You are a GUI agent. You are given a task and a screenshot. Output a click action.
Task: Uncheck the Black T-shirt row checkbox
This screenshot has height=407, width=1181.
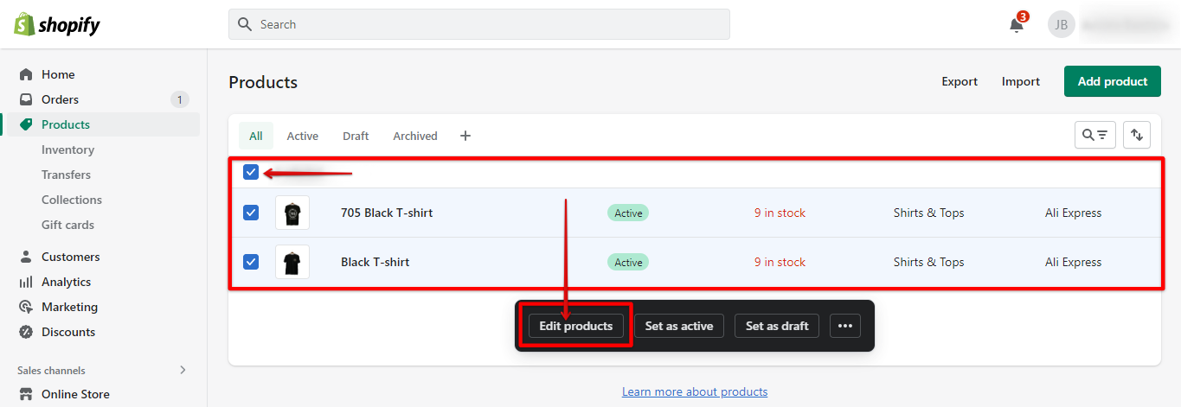click(251, 262)
